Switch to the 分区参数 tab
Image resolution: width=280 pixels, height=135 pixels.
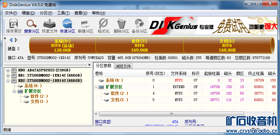104,66
